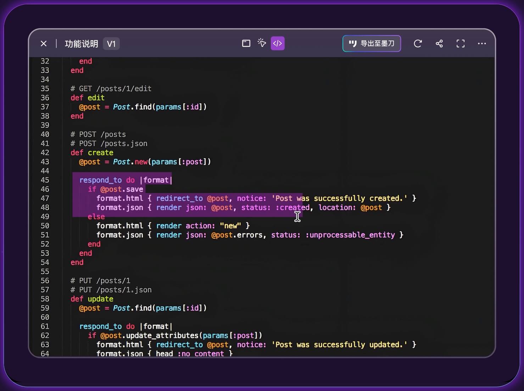Viewport: 524px width, 391px height.
Task: Click 'Post.new(params[:post])' on line 43
Action: (162, 162)
